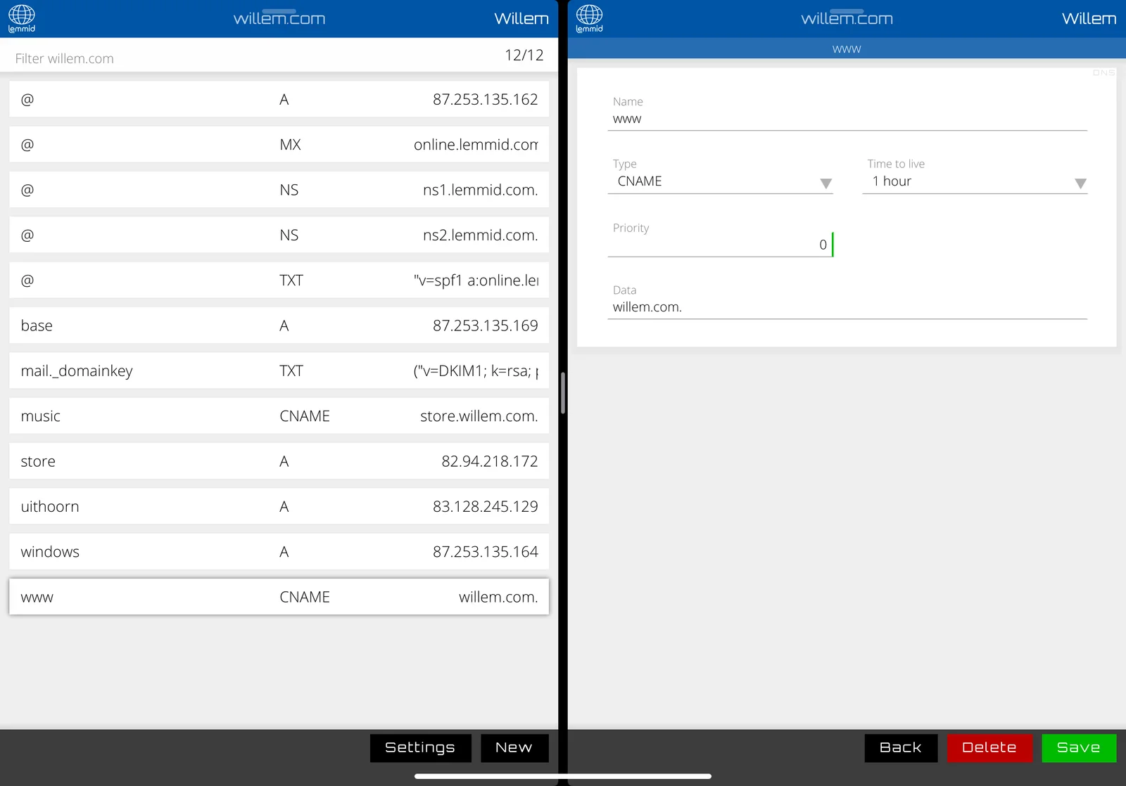The image size is (1126, 786).
Task: Select the ns2.lemmid.com. NS record
Action: [279, 235]
